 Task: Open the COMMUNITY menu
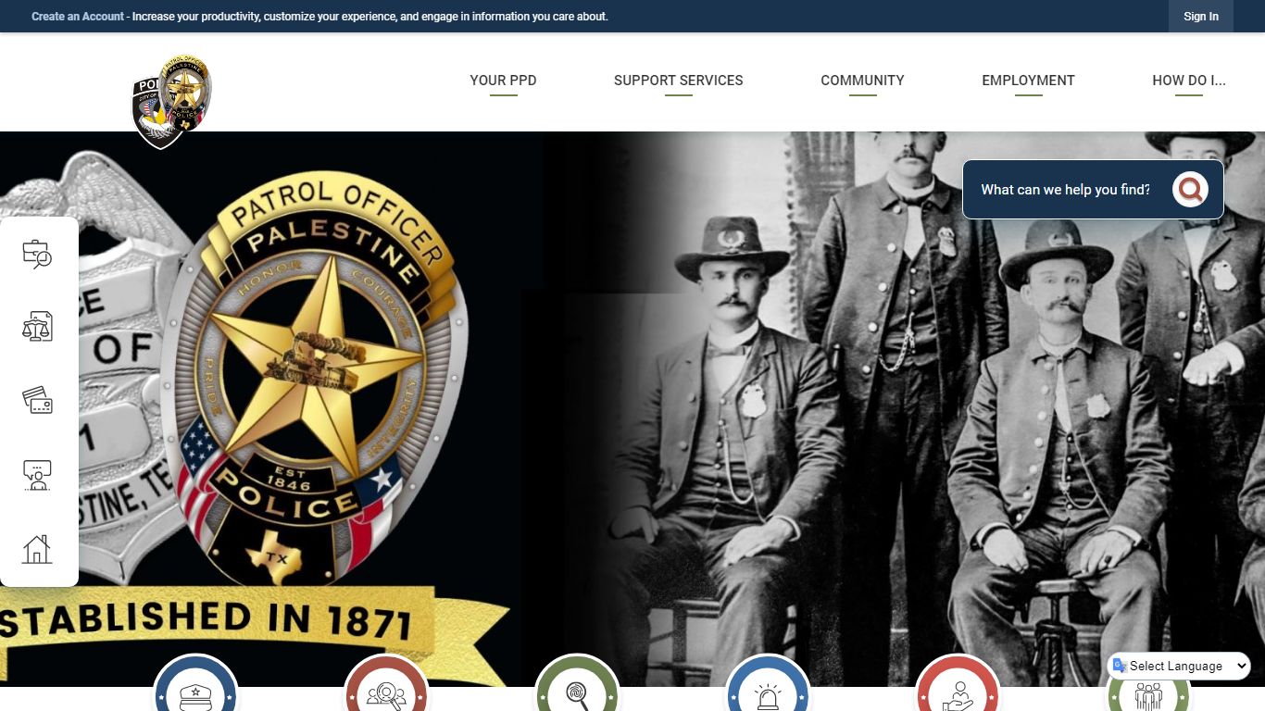[862, 81]
